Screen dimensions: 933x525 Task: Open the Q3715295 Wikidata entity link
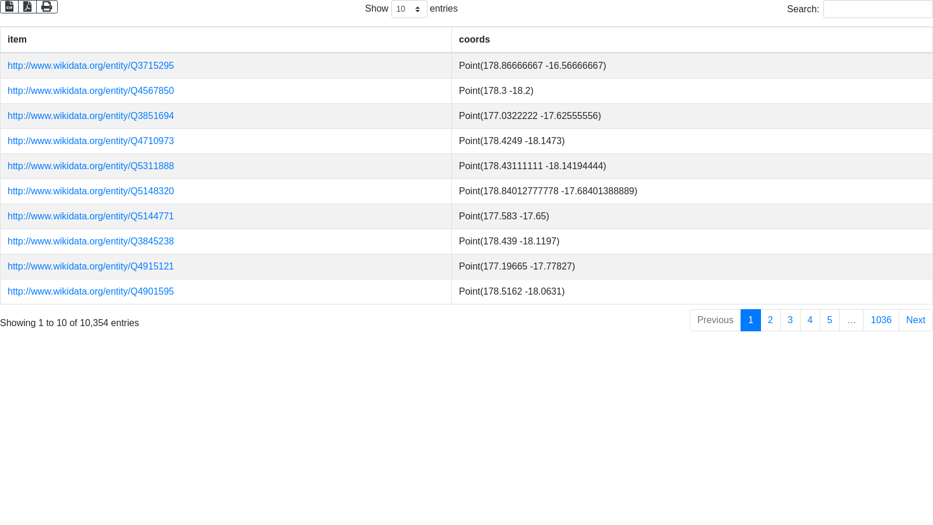tap(90, 66)
